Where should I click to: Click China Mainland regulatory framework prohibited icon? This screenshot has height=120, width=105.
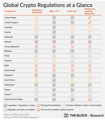click(x=36, y=47)
